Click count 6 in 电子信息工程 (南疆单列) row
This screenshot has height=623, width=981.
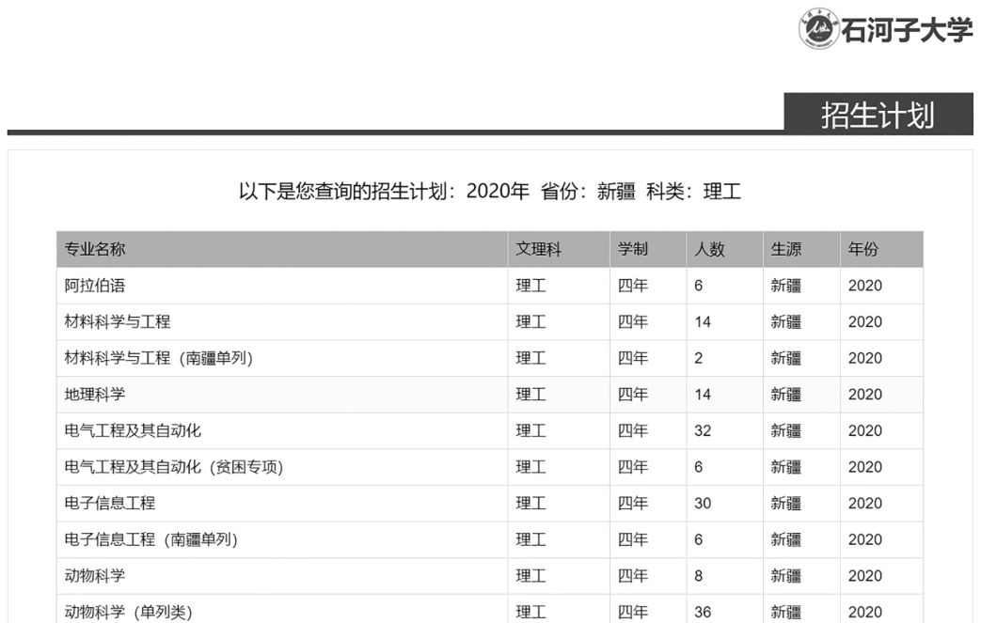click(699, 539)
